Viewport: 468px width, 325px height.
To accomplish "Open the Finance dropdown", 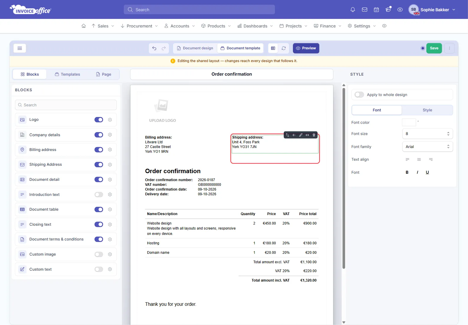I will [328, 26].
